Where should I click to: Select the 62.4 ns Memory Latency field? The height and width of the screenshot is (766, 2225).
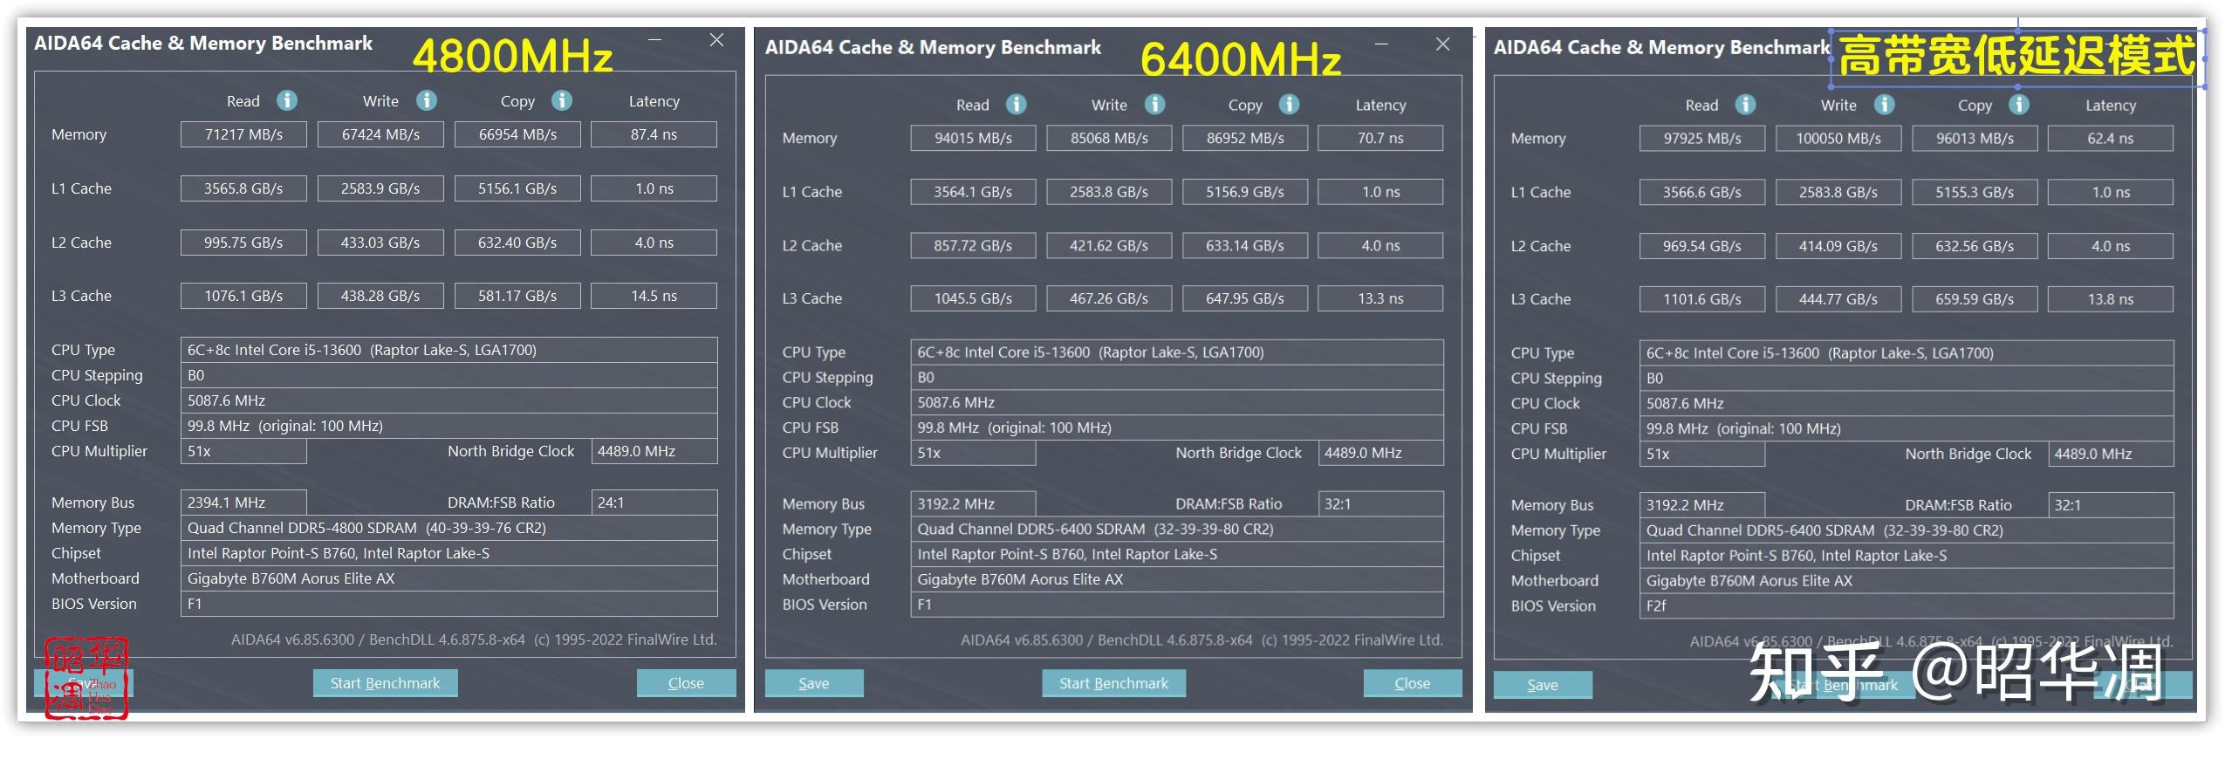click(x=2110, y=139)
